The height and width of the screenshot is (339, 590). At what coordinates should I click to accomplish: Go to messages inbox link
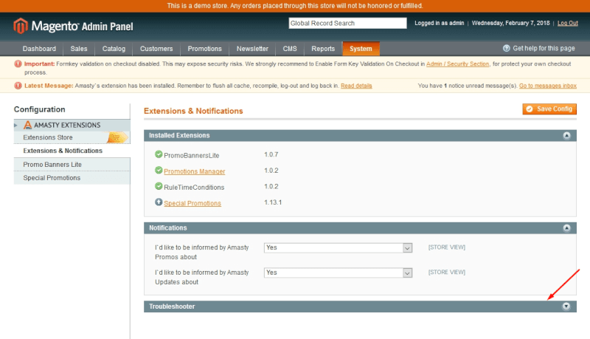coord(548,86)
